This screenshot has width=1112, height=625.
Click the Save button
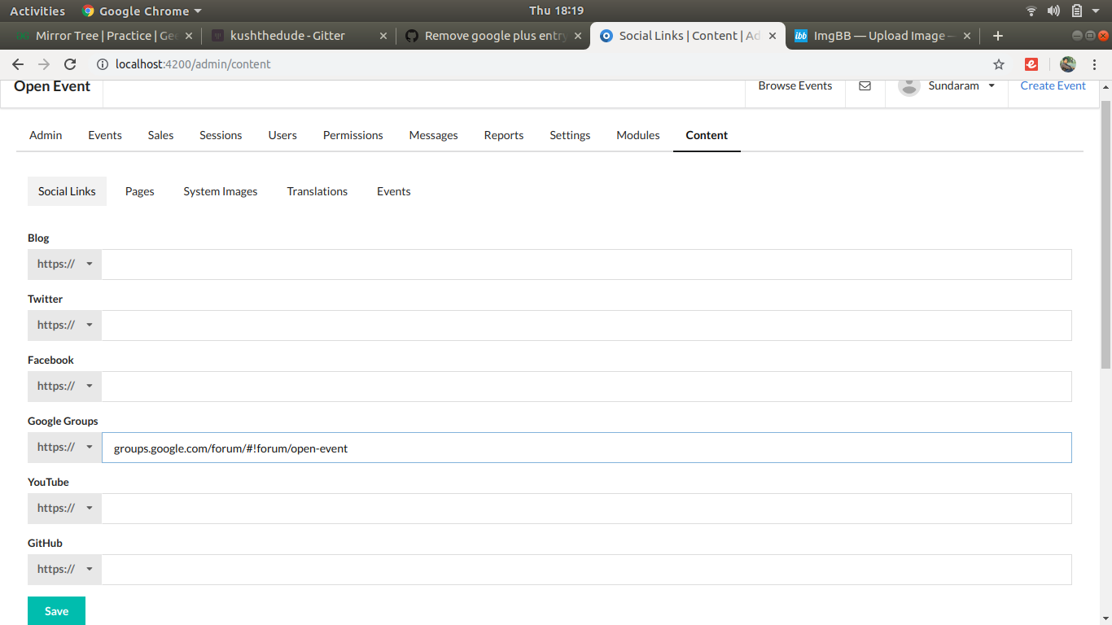click(56, 611)
